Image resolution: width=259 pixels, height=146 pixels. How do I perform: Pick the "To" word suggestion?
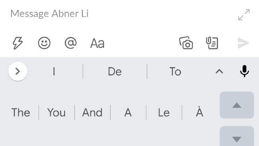pyautogui.click(x=175, y=71)
